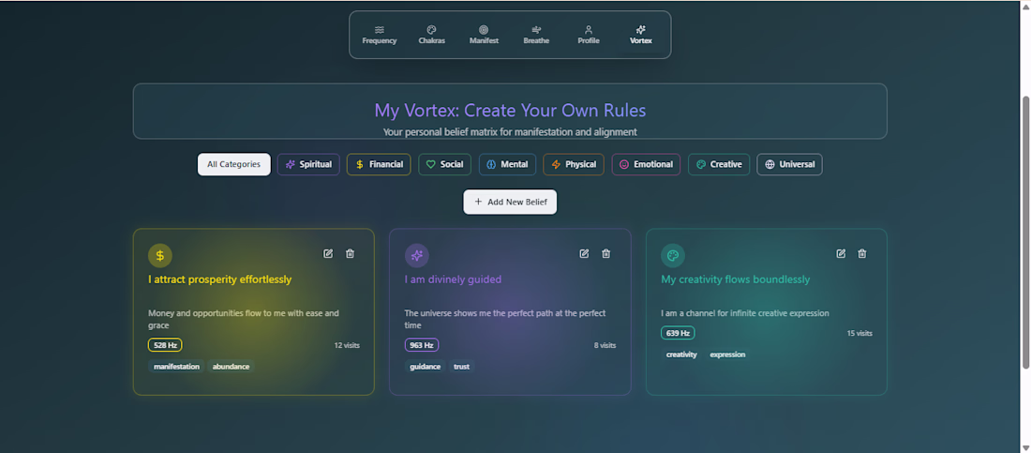Click the expression tag

[x=727, y=355]
